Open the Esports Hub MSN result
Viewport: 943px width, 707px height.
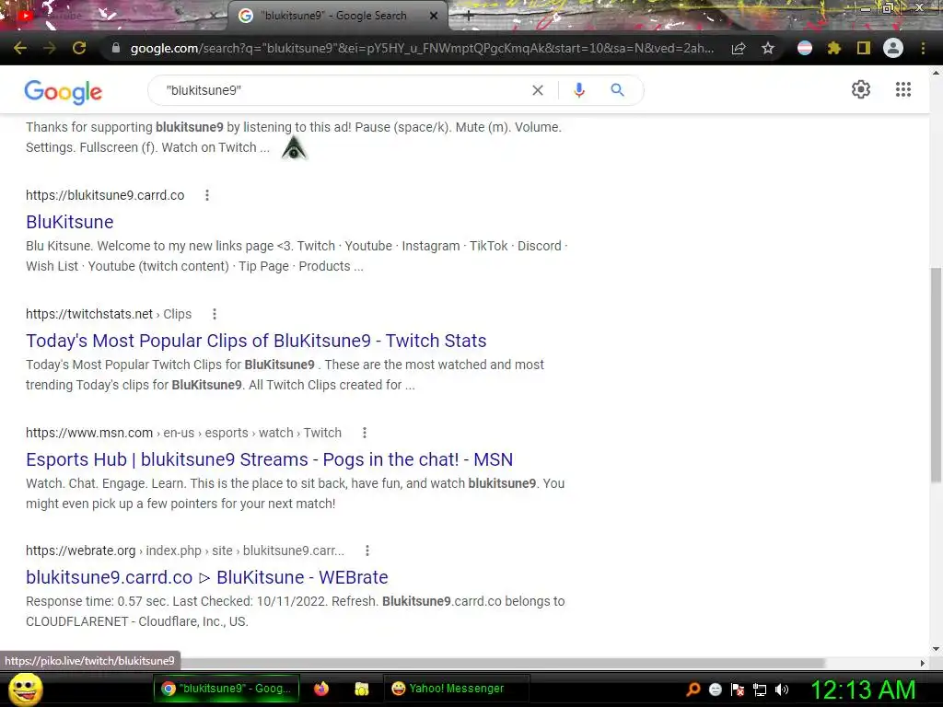(x=270, y=459)
